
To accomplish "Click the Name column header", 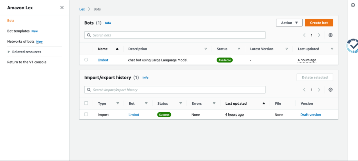I will pyautogui.click(x=103, y=49).
